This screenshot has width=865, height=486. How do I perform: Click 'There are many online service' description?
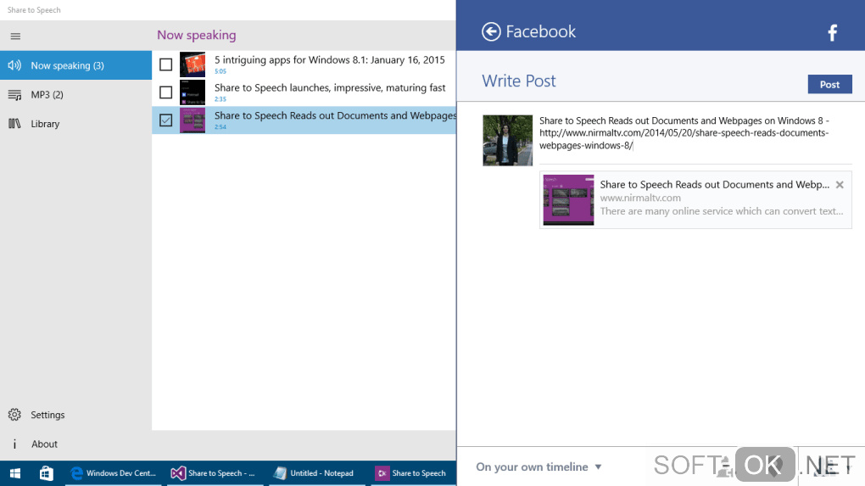click(721, 211)
